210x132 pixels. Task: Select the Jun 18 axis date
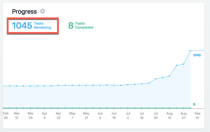click(x=114, y=115)
